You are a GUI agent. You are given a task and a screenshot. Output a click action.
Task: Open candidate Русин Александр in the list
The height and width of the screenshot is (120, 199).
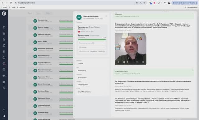click(x=51, y=57)
